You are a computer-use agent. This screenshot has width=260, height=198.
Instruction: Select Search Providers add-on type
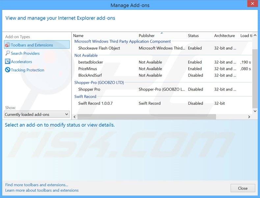[25, 53]
